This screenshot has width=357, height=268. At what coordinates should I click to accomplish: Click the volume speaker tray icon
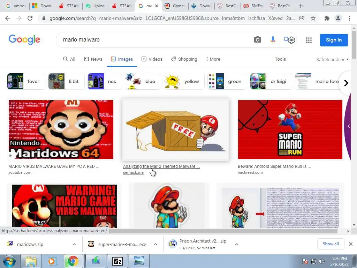(x=321, y=261)
